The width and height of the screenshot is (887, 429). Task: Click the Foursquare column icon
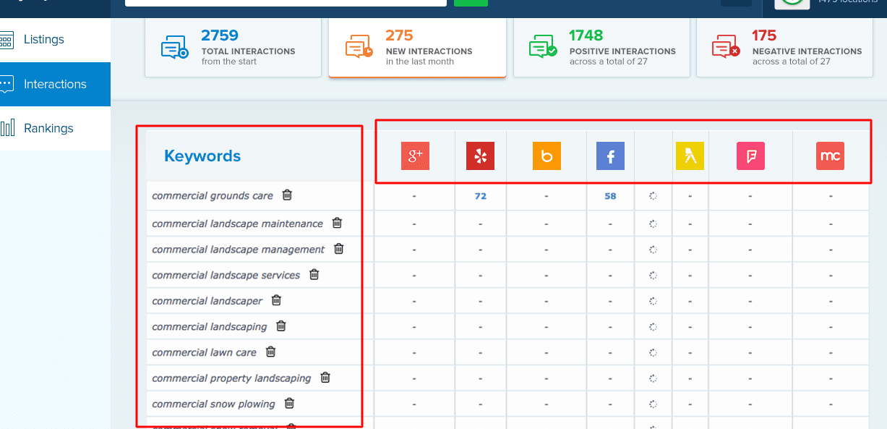[750, 156]
